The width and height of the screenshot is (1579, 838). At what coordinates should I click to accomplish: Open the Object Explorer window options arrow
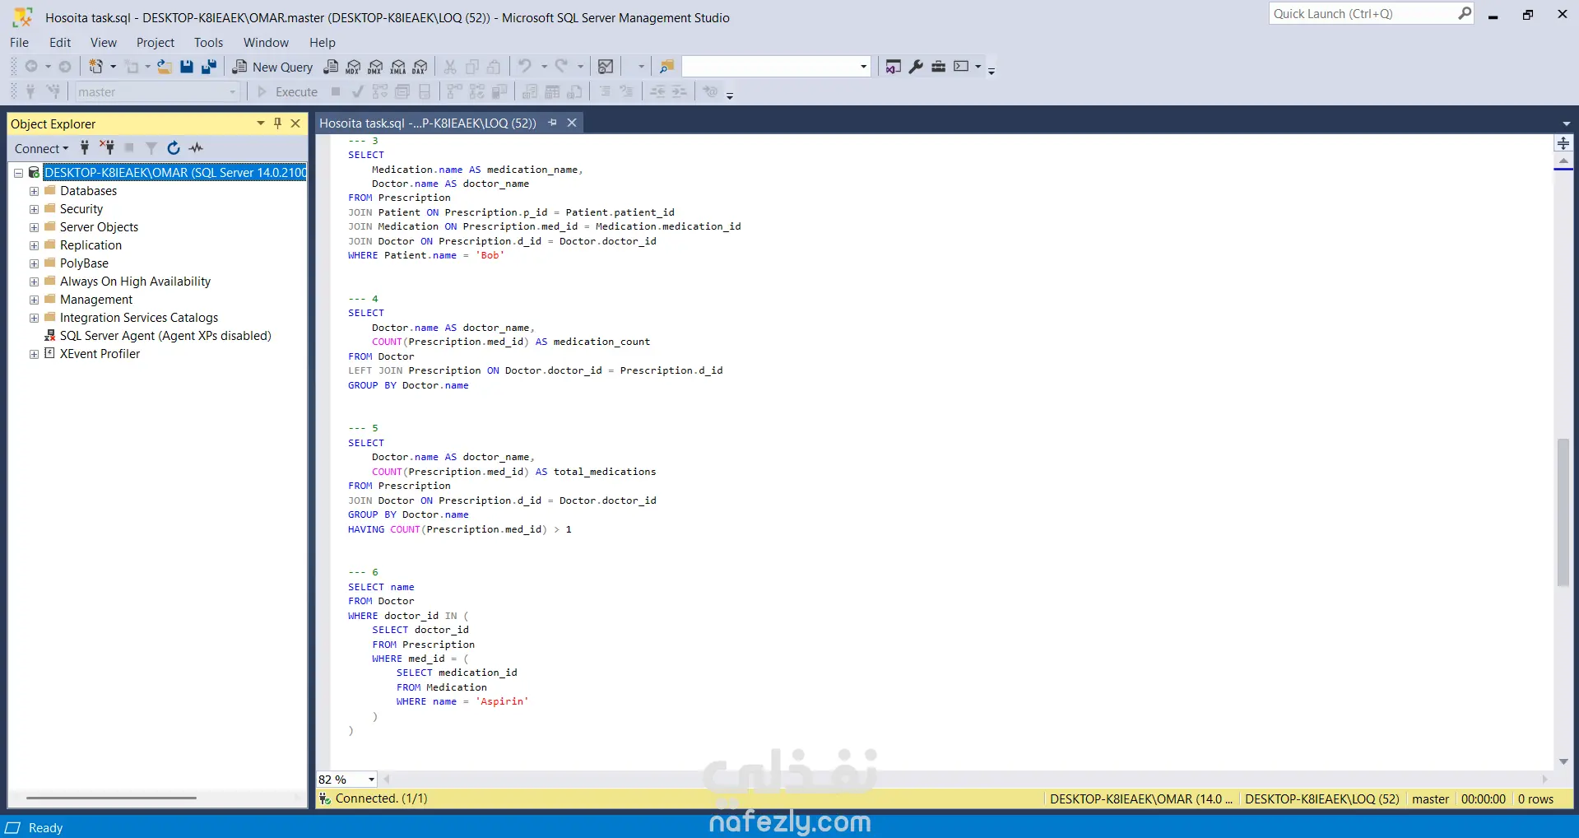tap(261, 123)
